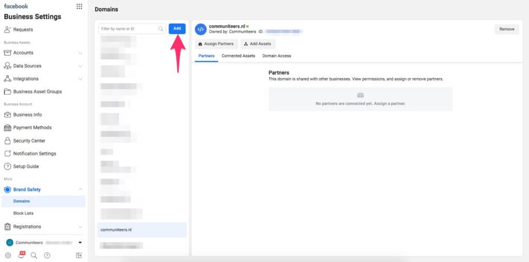Click the Remove button

[x=506, y=29]
